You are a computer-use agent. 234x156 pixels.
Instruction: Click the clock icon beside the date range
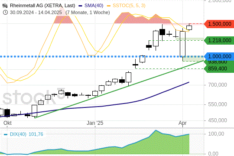click(x=5, y=13)
